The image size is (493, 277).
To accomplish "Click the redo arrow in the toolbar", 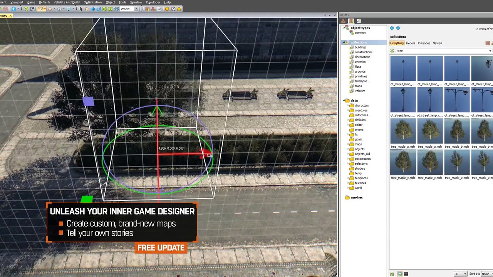I will [32, 9].
